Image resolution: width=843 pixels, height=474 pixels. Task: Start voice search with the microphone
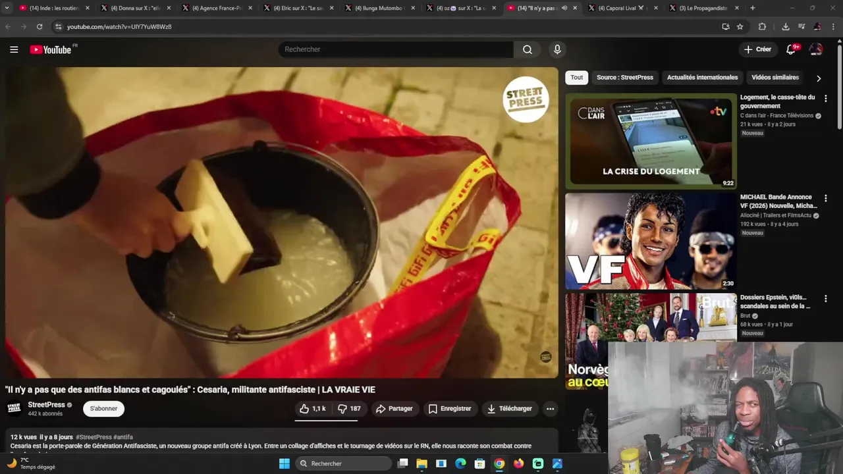pos(557,49)
